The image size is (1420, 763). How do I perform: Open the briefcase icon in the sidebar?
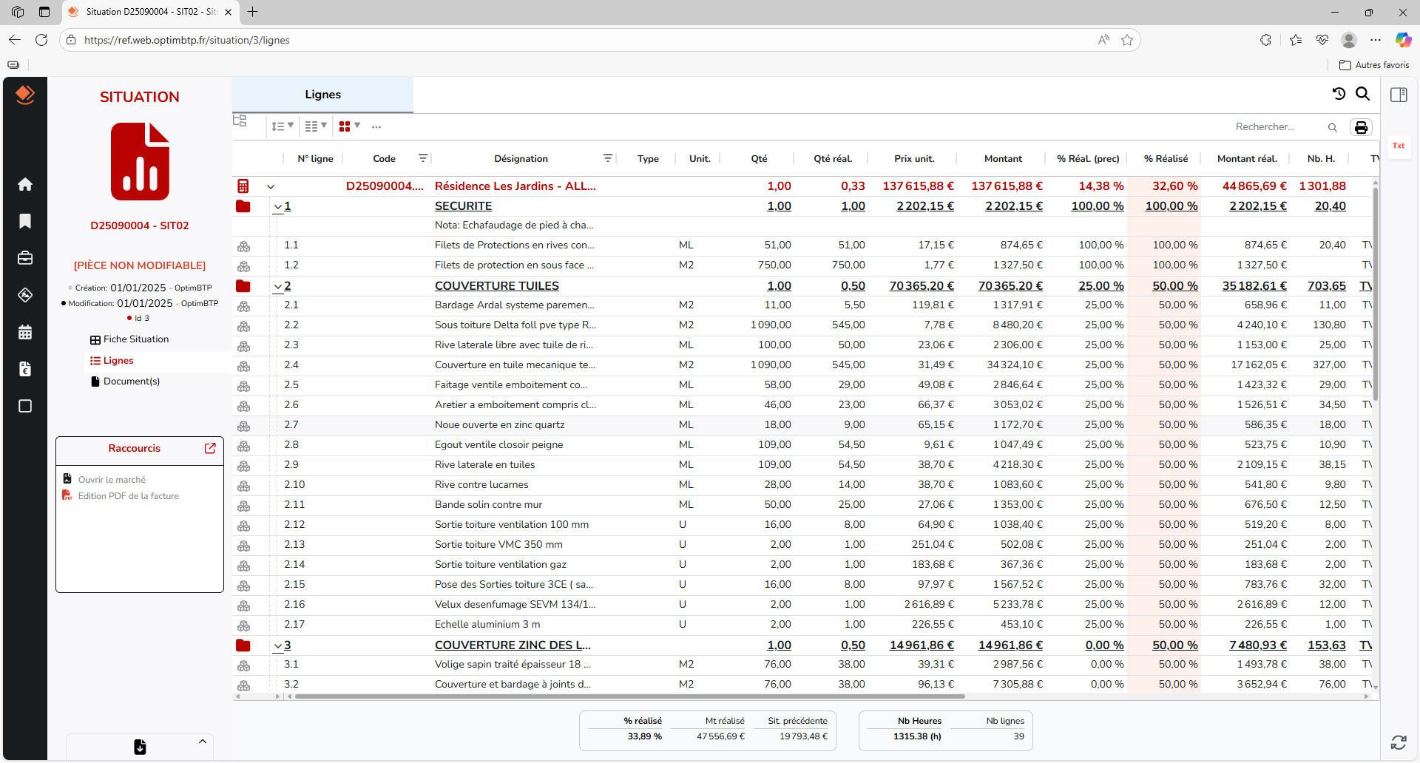tap(25, 257)
